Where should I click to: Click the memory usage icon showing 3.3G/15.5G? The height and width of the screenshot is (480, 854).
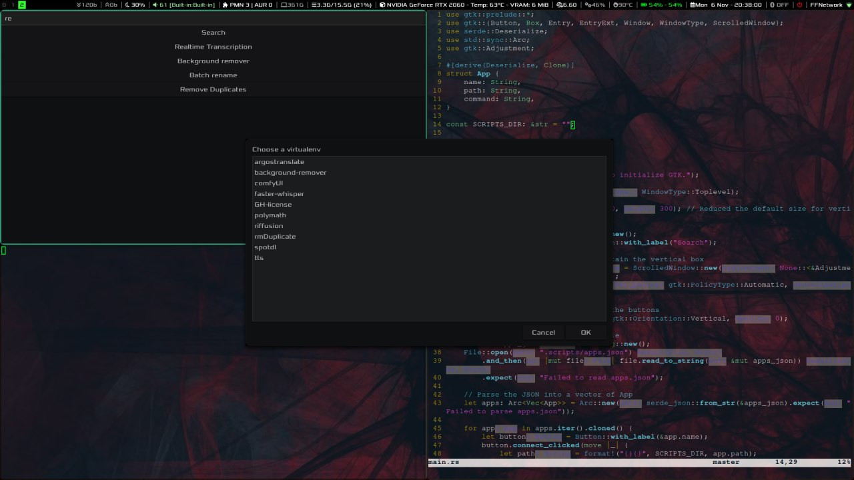pyautogui.click(x=314, y=5)
